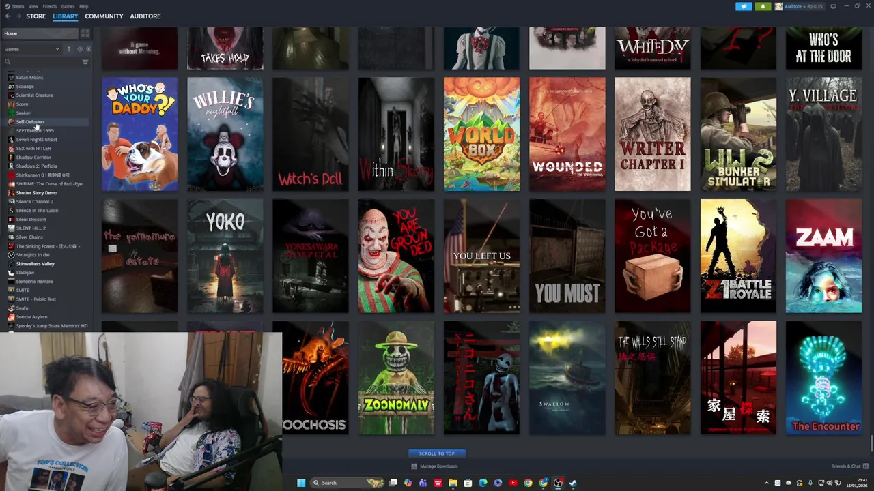Click the collapse sections up-arrow icon
This screenshot has height=491, width=874.
(69, 49)
